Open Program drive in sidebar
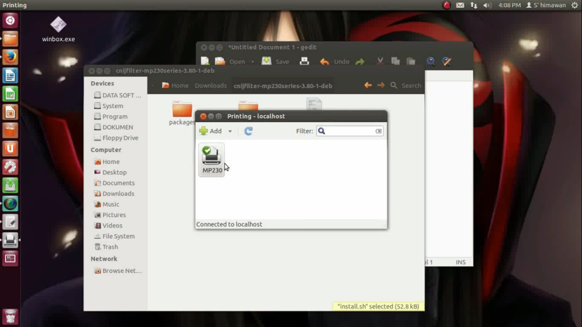The height and width of the screenshot is (327, 582). [x=111, y=117]
